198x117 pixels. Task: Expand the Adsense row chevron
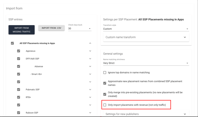tap(90, 66)
